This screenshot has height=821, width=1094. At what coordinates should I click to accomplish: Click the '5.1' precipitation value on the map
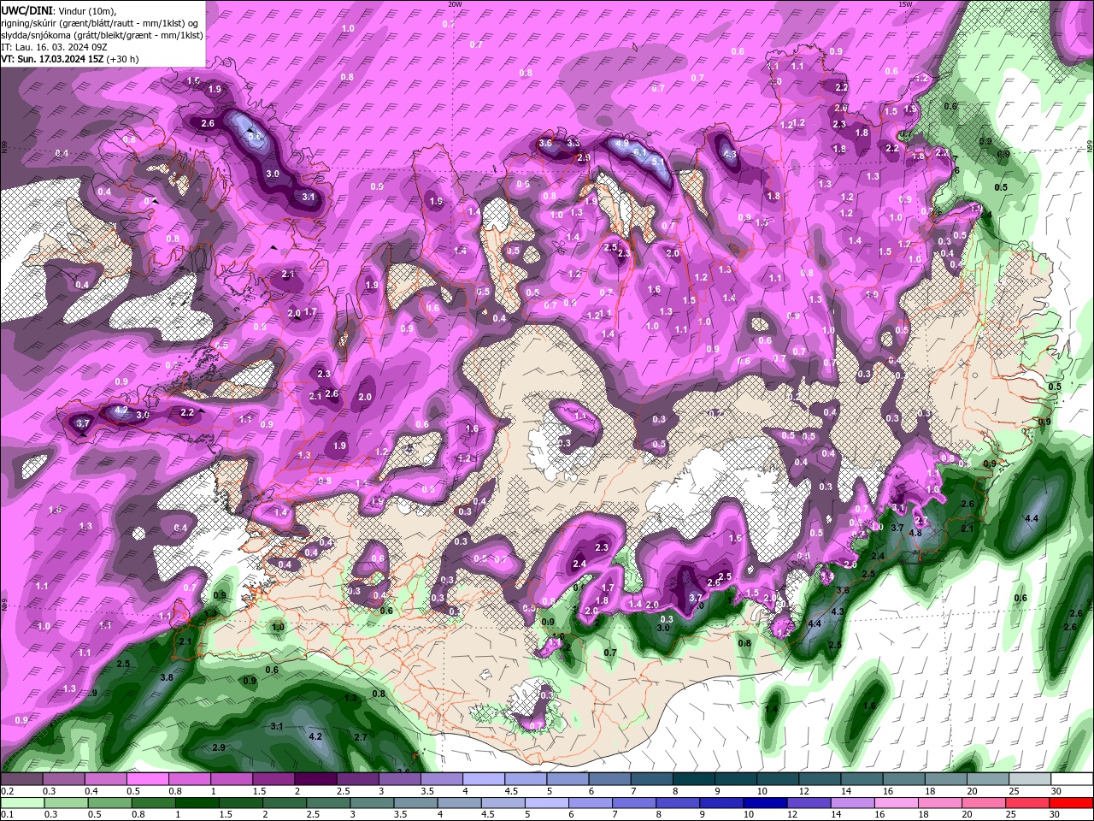pyautogui.click(x=658, y=161)
